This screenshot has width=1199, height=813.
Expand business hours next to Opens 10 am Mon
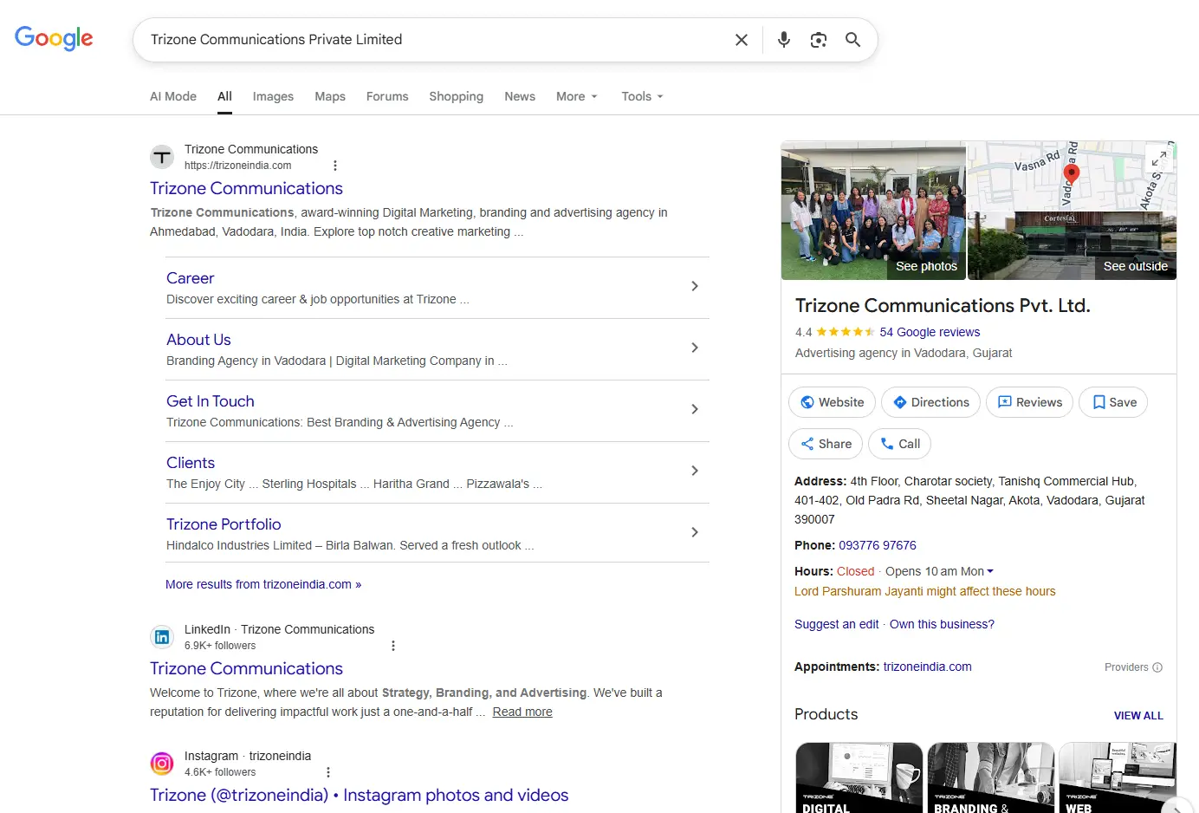point(990,571)
